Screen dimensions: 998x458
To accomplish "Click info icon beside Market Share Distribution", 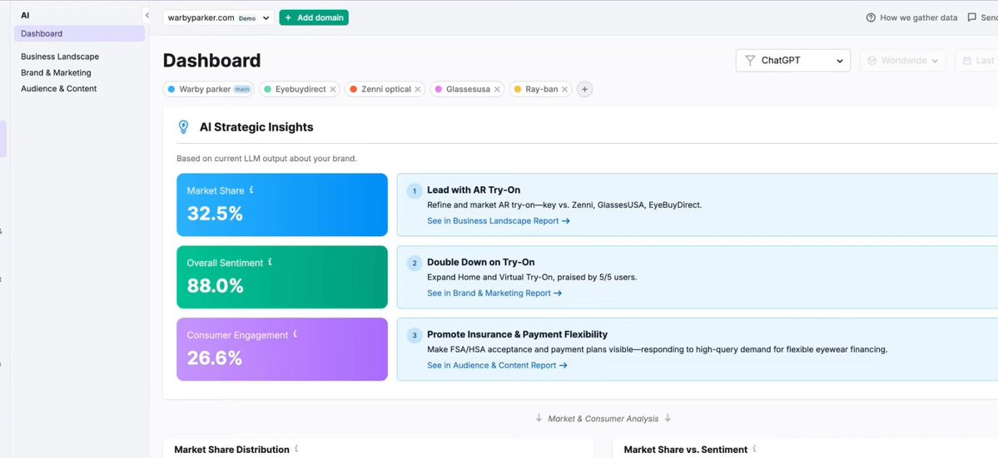I will (296, 449).
